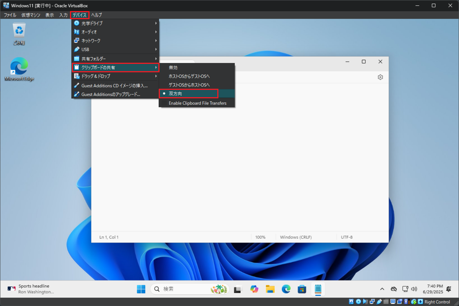Open the Windows Start menu
459x306 pixels.
click(141, 289)
